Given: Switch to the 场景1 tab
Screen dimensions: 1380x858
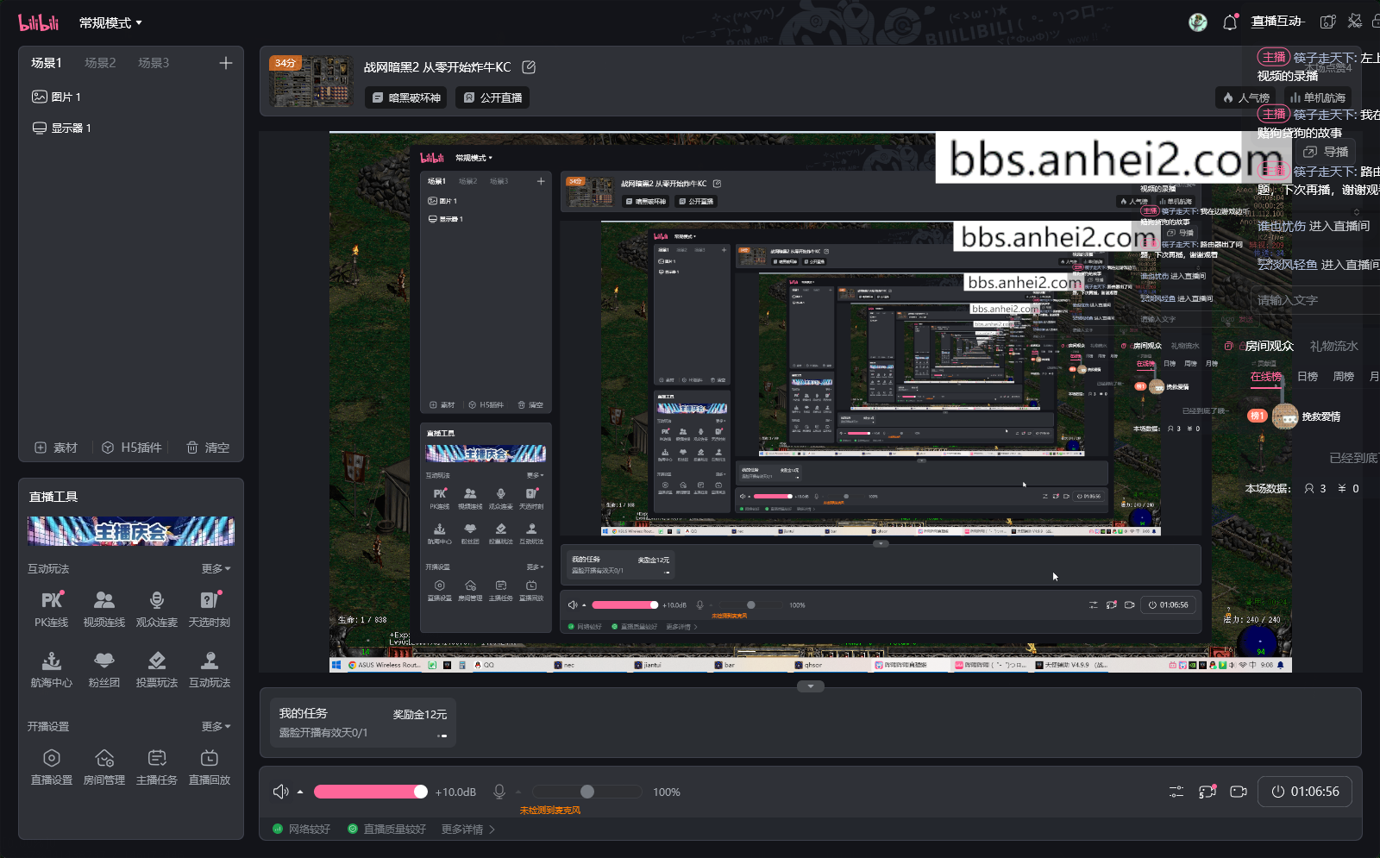Looking at the screenshot, I should click(x=46, y=63).
